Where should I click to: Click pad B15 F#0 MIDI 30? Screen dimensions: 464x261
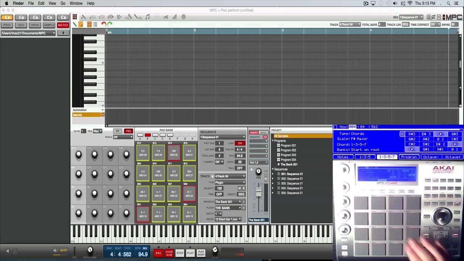[x=174, y=153]
